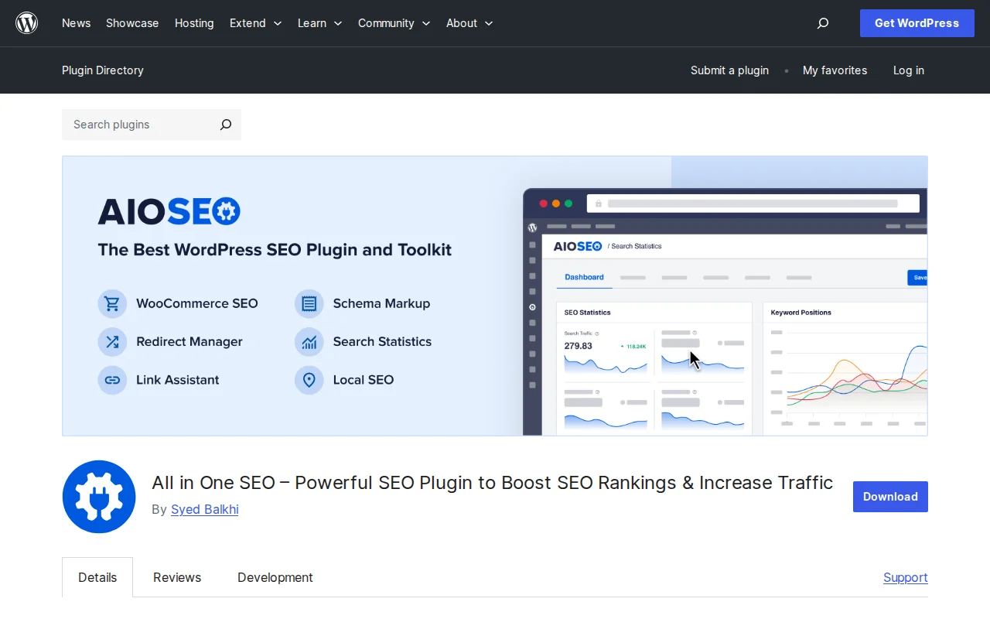Switch to the Development tab
This screenshot has height=619, width=990.
pos(275,577)
